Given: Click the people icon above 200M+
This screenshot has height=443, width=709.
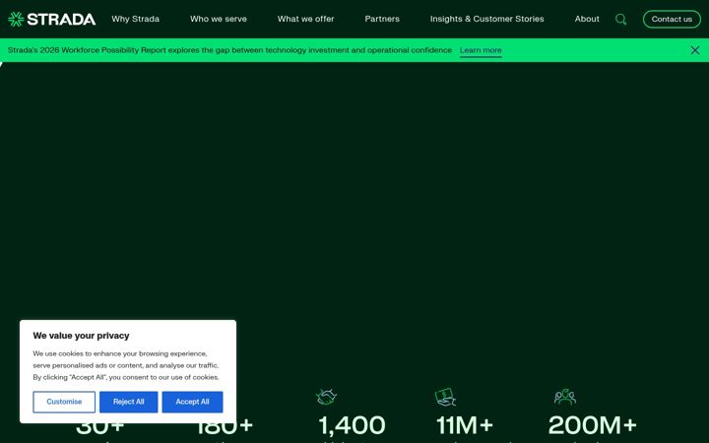Looking at the screenshot, I should point(565,397).
